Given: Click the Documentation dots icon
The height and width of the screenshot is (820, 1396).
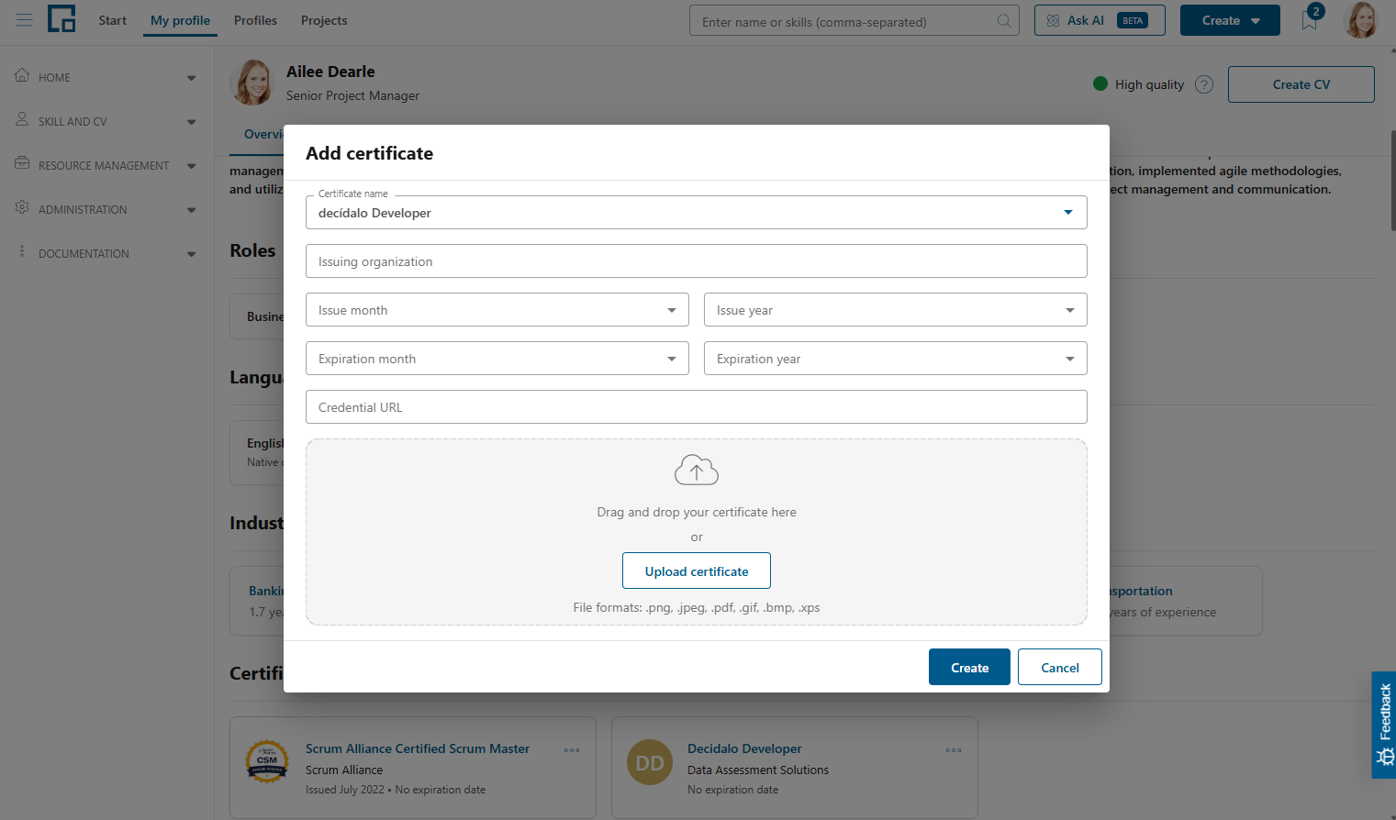Looking at the screenshot, I should point(22,252).
